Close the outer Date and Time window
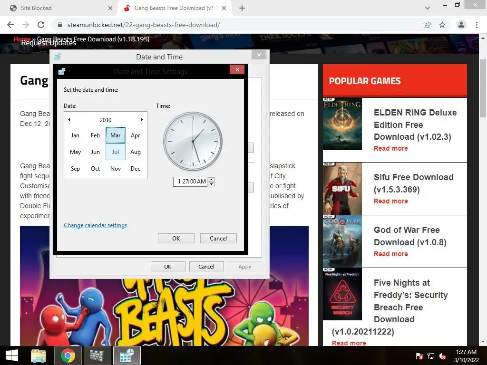Screen dimensions: 487x365 (259, 55)
